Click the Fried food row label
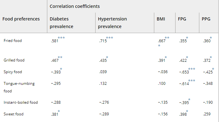The image size is (219, 122). [13, 41]
